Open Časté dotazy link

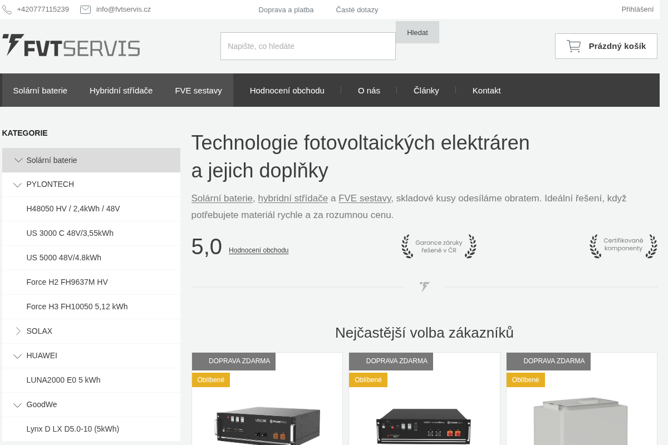pos(357,9)
